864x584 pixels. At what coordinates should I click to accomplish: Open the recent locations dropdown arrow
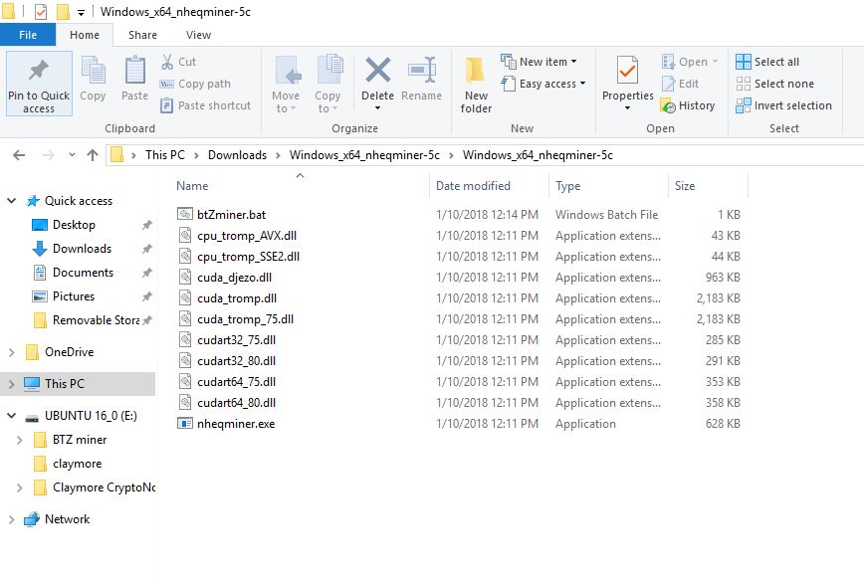[x=73, y=155]
